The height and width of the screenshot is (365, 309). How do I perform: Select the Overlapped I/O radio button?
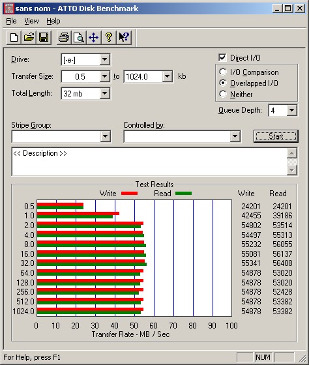pyautogui.click(x=223, y=83)
